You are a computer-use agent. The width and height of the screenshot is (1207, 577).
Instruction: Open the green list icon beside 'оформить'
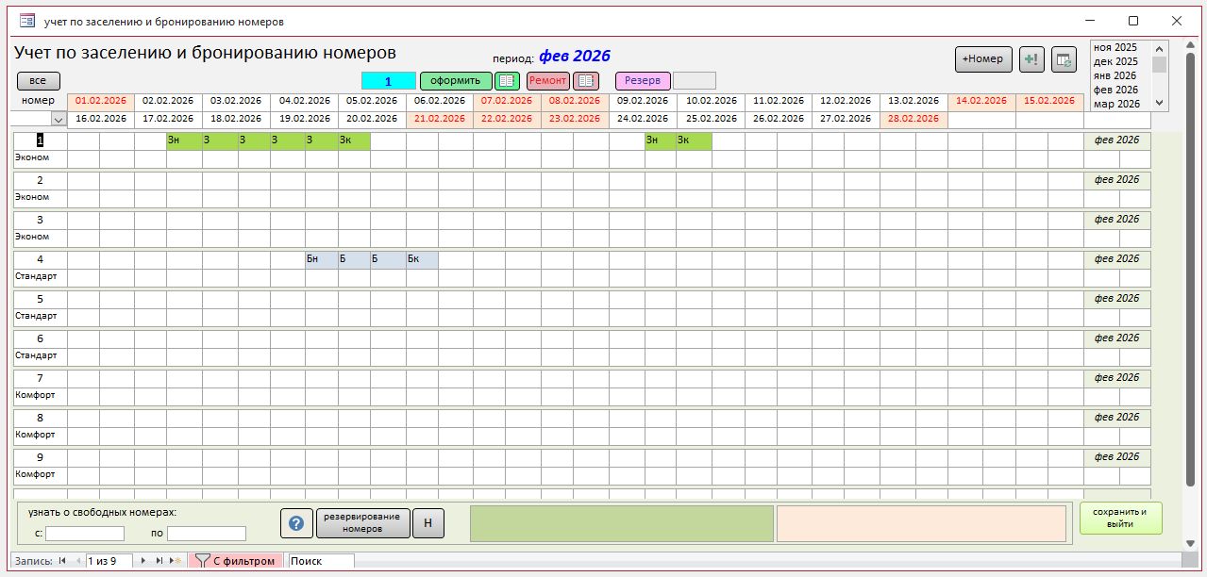tap(508, 81)
